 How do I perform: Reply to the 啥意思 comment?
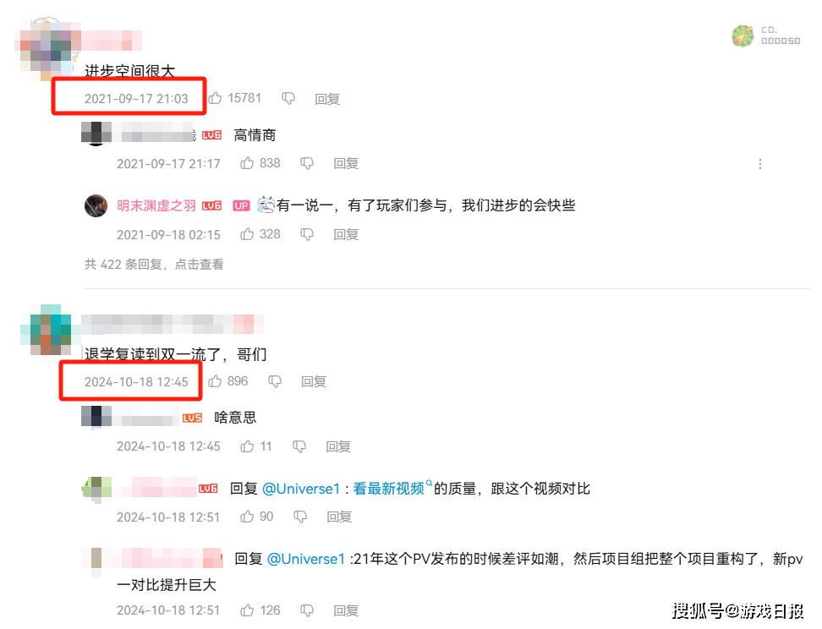point(338,446)
